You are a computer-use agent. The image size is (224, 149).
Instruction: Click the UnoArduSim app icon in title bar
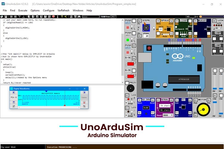coord(3,4)
